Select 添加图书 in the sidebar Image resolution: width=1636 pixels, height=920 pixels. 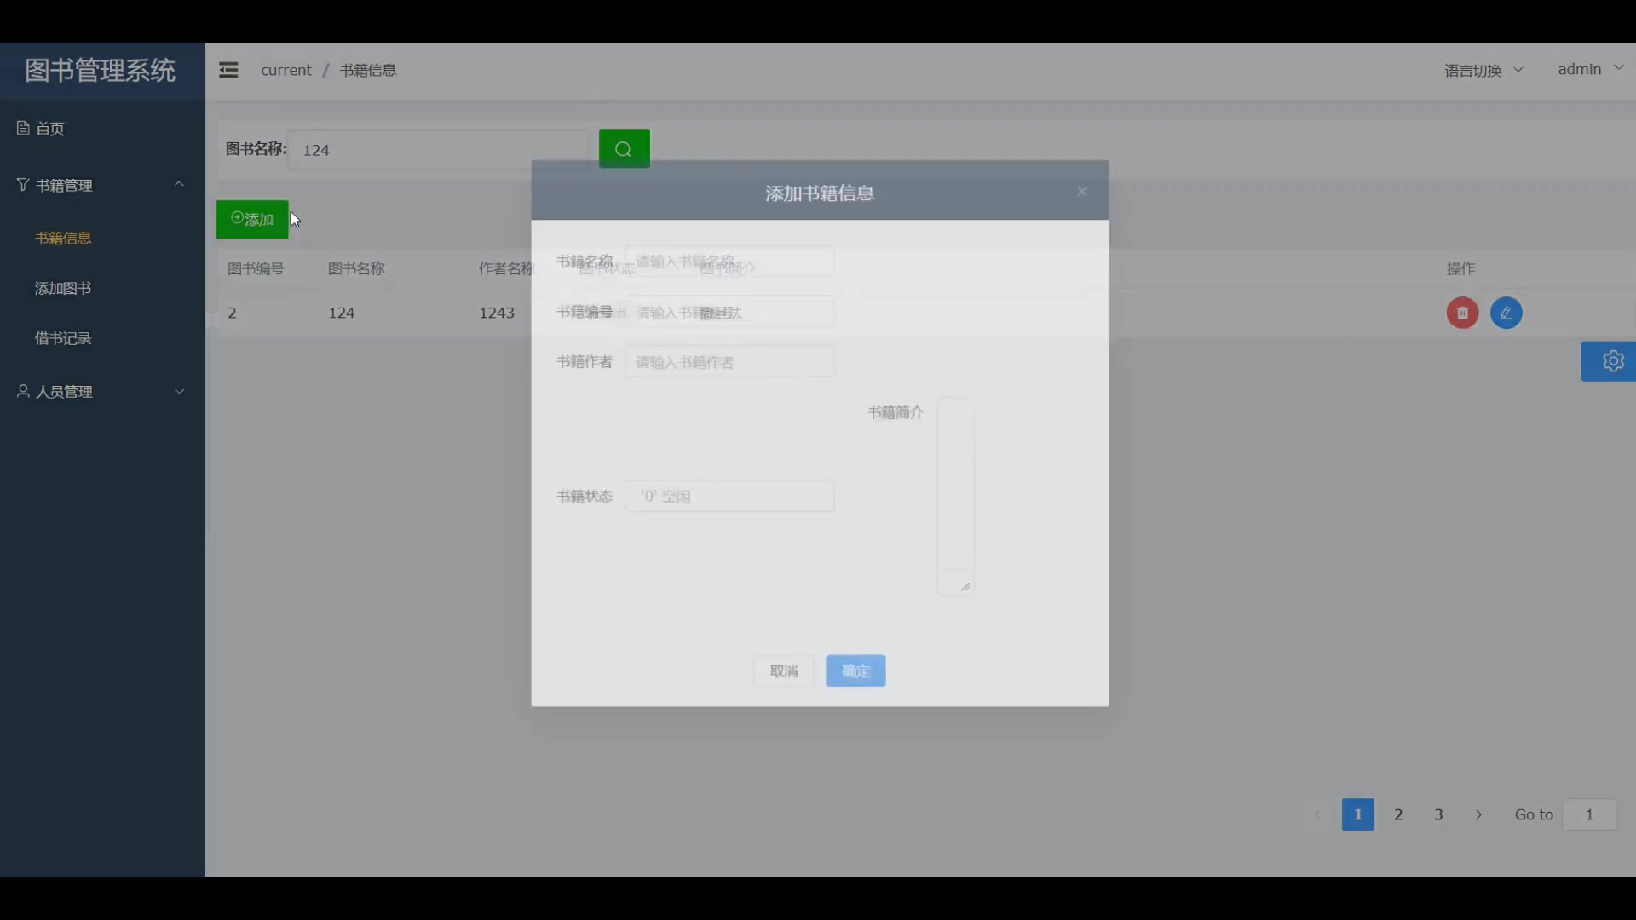click(63, 288)
